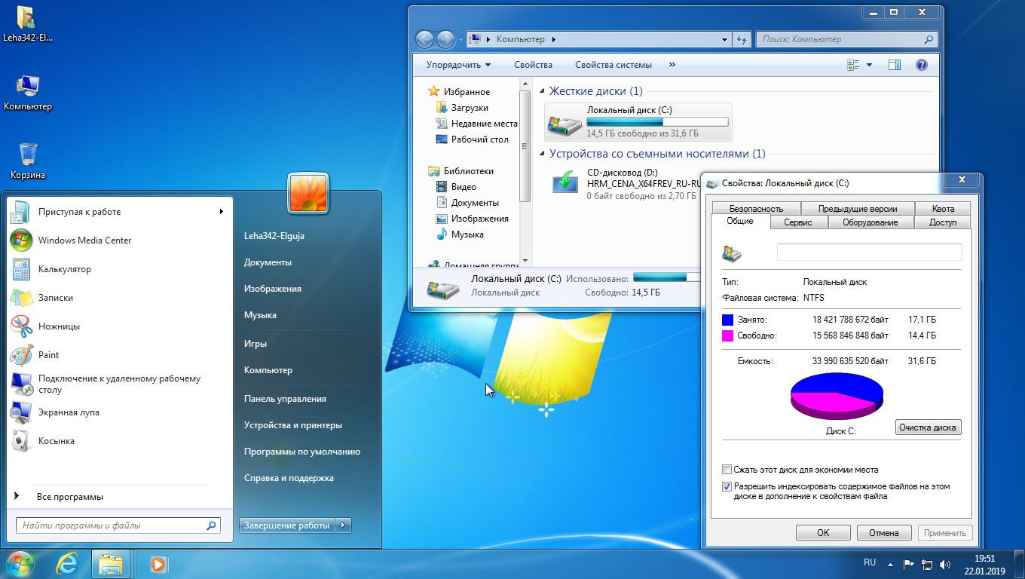Click the disk label input field

pos(869,253)
